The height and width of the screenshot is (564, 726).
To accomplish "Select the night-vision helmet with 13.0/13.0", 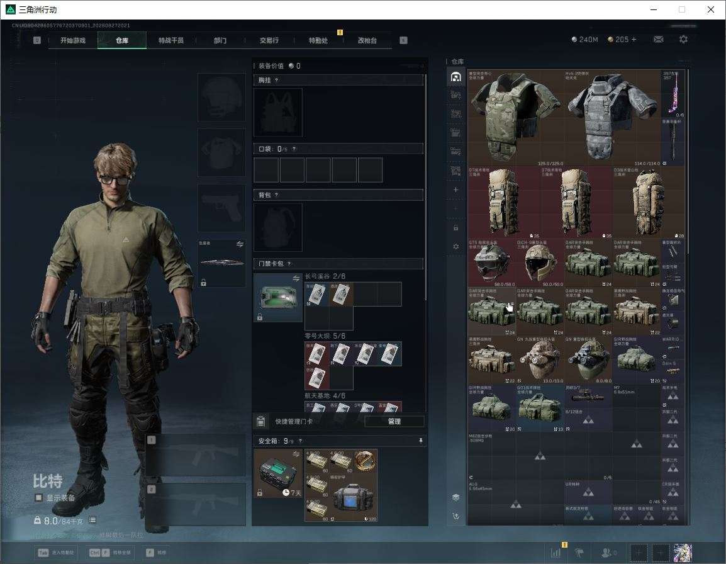I will click(540, 359).
